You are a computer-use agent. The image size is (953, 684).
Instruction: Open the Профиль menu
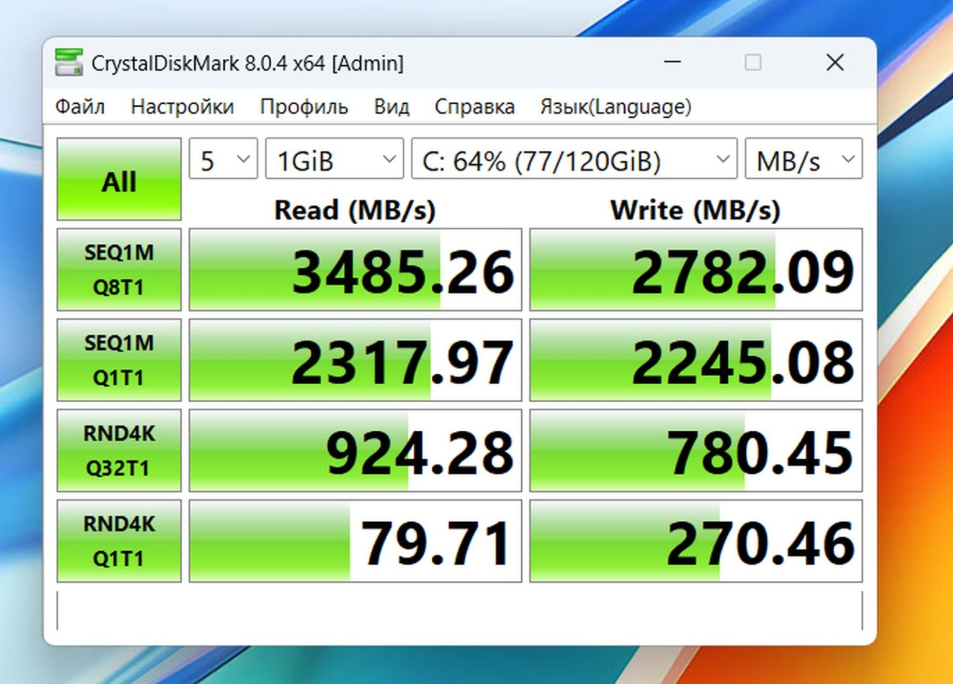click(x=304, y=107)
